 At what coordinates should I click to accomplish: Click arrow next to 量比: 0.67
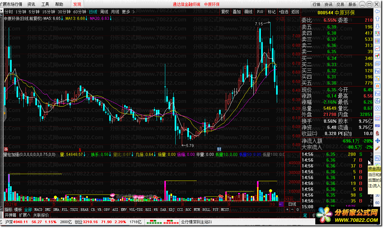tap(132, 154)
